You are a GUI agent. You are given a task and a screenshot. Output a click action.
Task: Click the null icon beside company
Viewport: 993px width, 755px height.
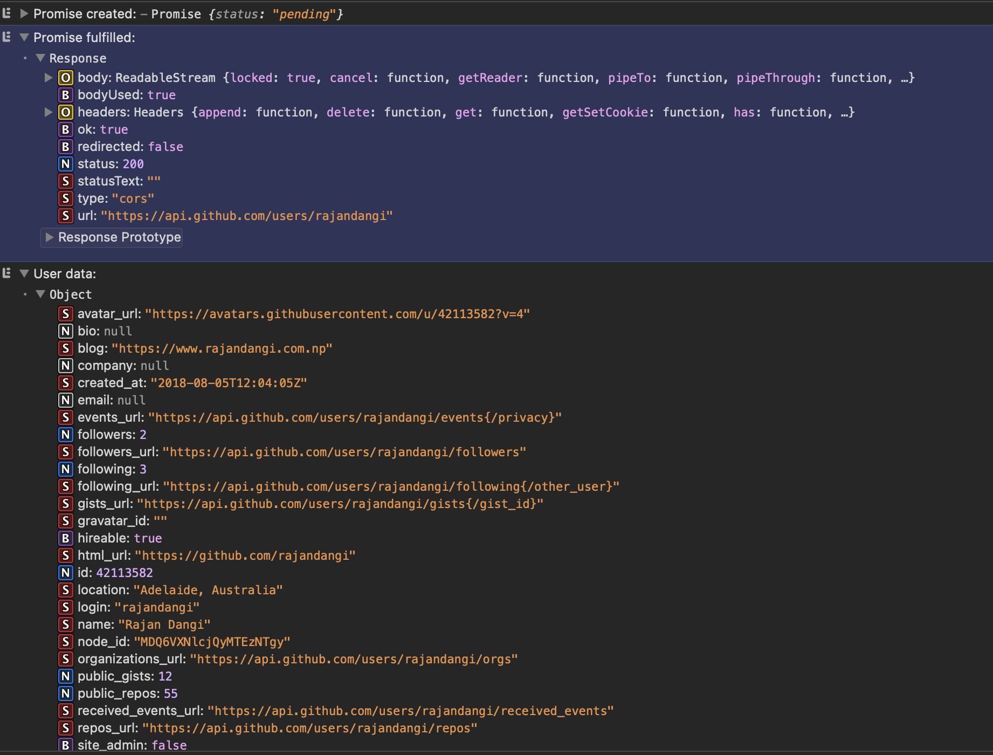point(65,366)
